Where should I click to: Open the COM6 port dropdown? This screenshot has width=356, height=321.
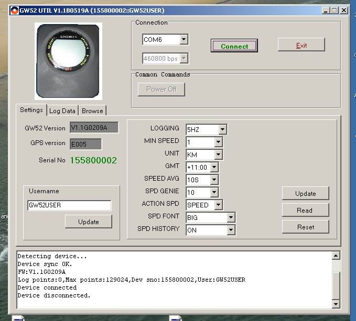pos(184,40)
